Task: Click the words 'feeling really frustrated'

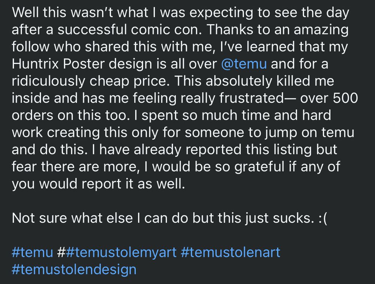Action: (208, 98)
